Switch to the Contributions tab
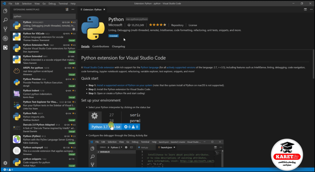 pos(101,46)
